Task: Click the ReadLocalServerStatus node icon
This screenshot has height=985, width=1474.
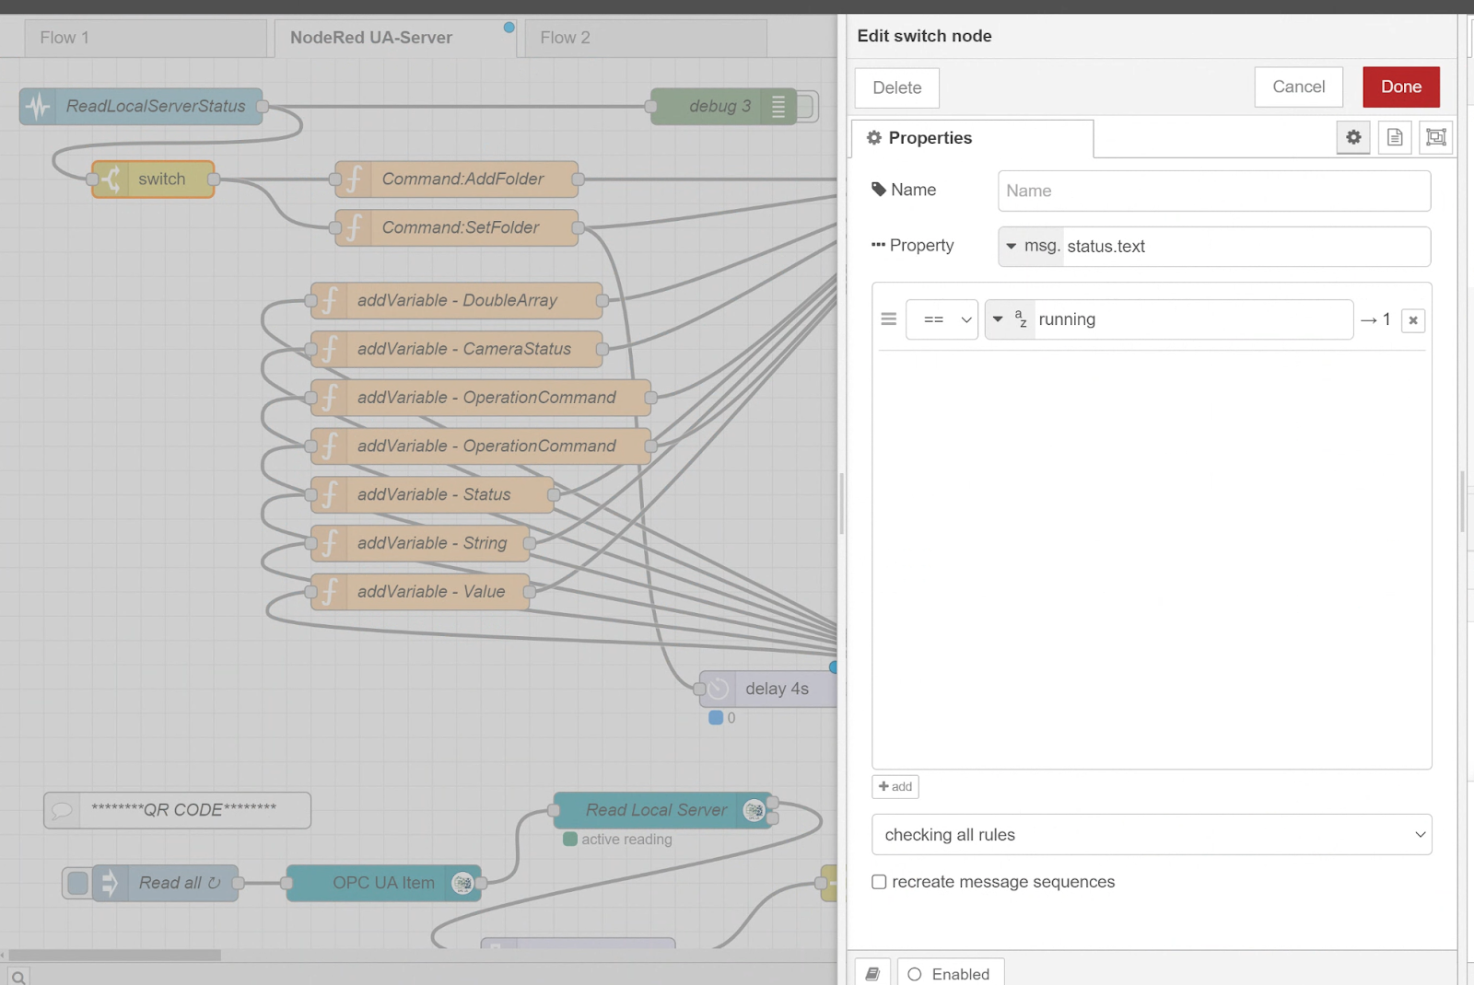Action: coord(38,107)
